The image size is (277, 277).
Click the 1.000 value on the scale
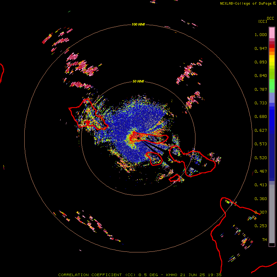pyautogui.click(x=261, y=34)
